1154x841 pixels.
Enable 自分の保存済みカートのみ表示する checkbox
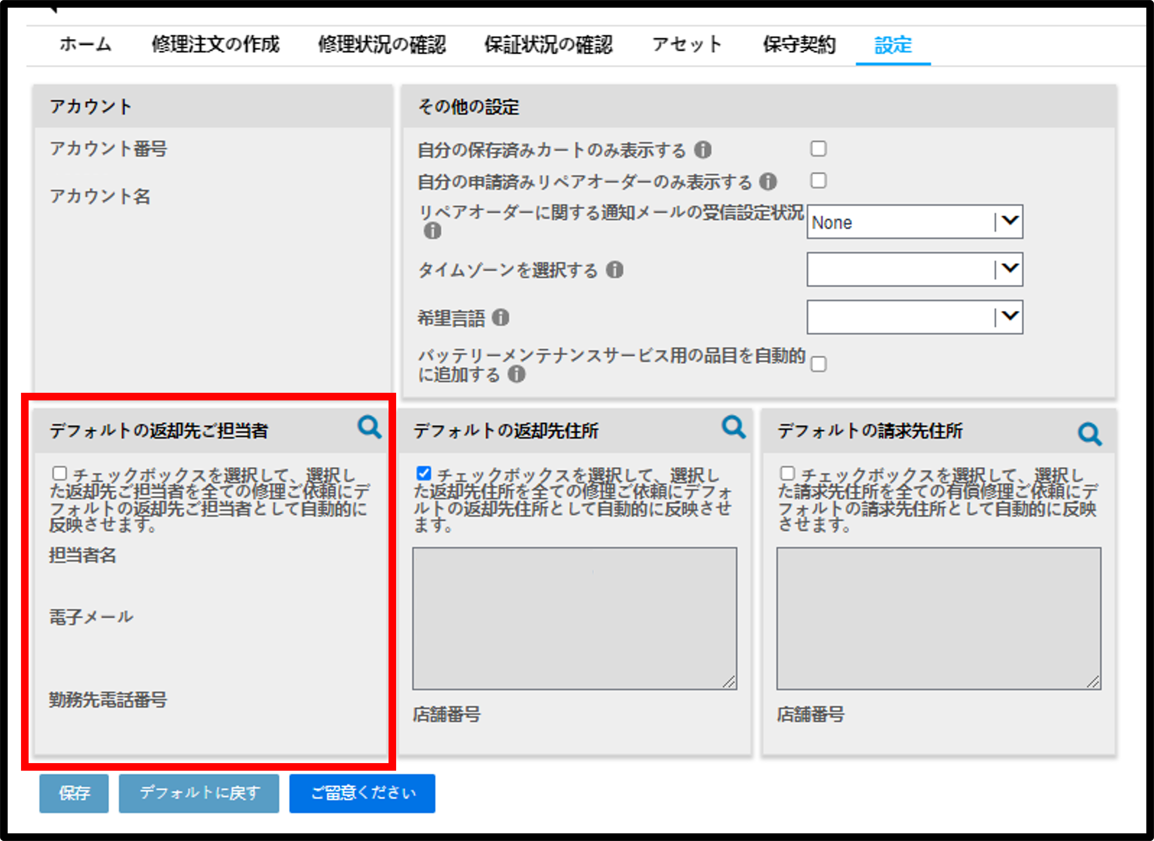click(818, 149)
